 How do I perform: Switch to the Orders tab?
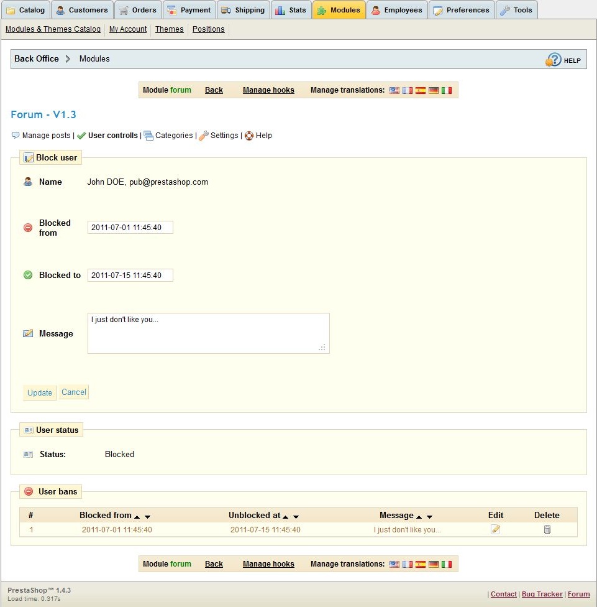pyautogui.click(x=138, y=10)
